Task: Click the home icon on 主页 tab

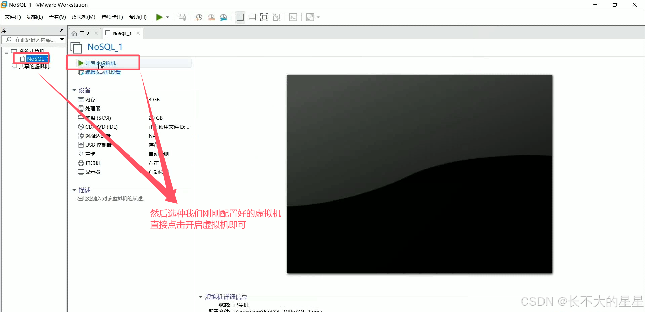Action: tap(75, 33)
